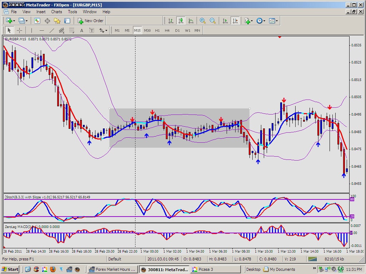Open the View menu

pos(26,12)
